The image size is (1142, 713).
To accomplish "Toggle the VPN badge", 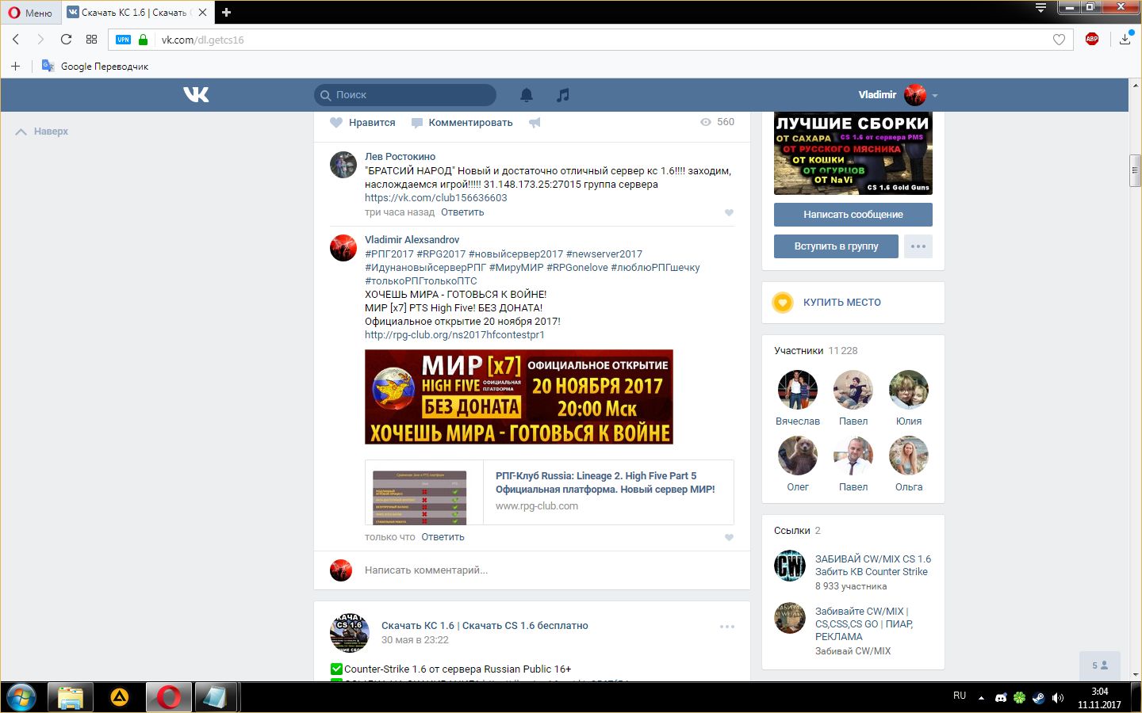I will (123, 40).
